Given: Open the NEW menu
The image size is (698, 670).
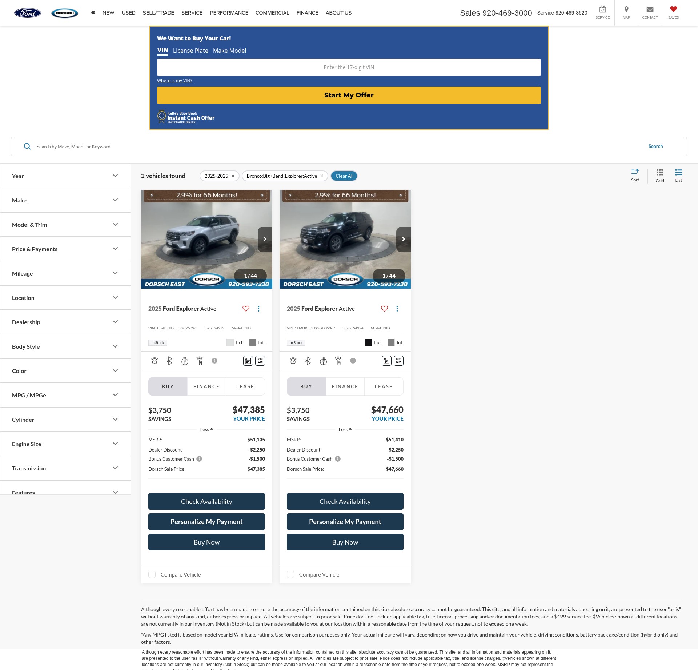Looking at the screenshot, I should click(108, 13).
